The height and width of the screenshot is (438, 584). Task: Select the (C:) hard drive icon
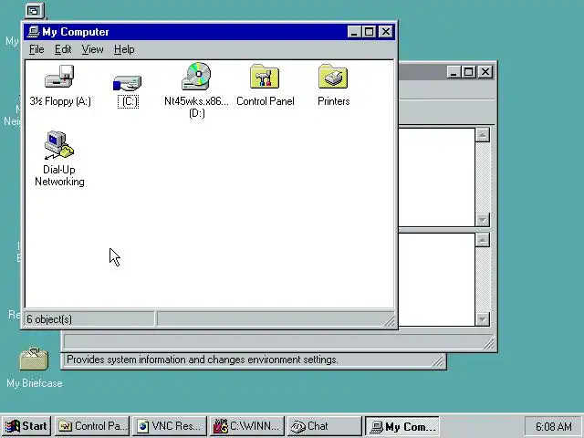[x=128, y=83]
